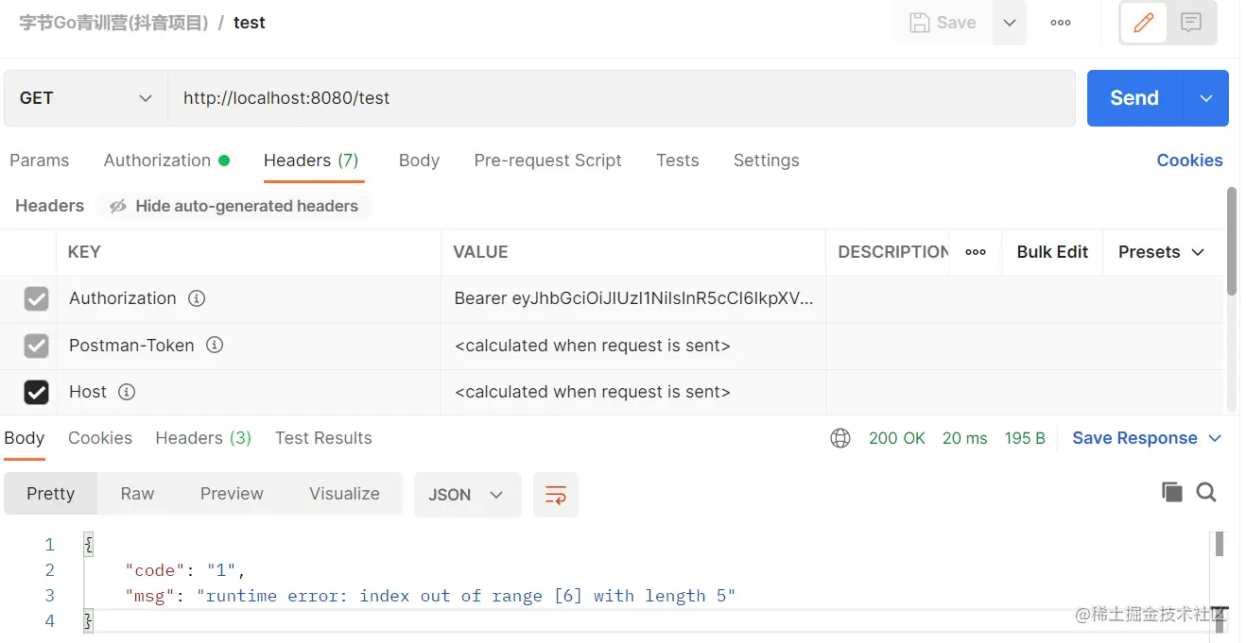Open the Tests tab
This screenshot has height=643, width=1246.
pos(678,161)
